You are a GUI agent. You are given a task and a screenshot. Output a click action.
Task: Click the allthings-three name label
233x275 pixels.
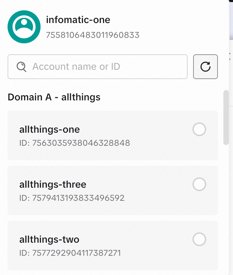pos(53,185)
